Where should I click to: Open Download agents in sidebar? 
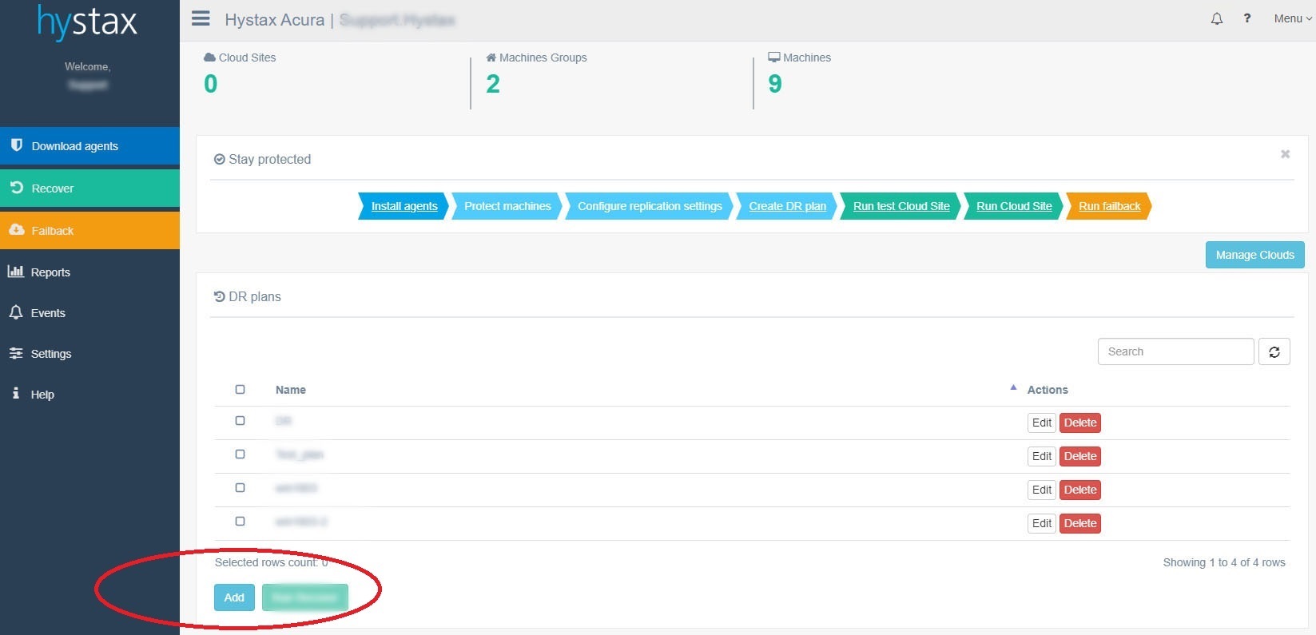(x=89, y=146)
